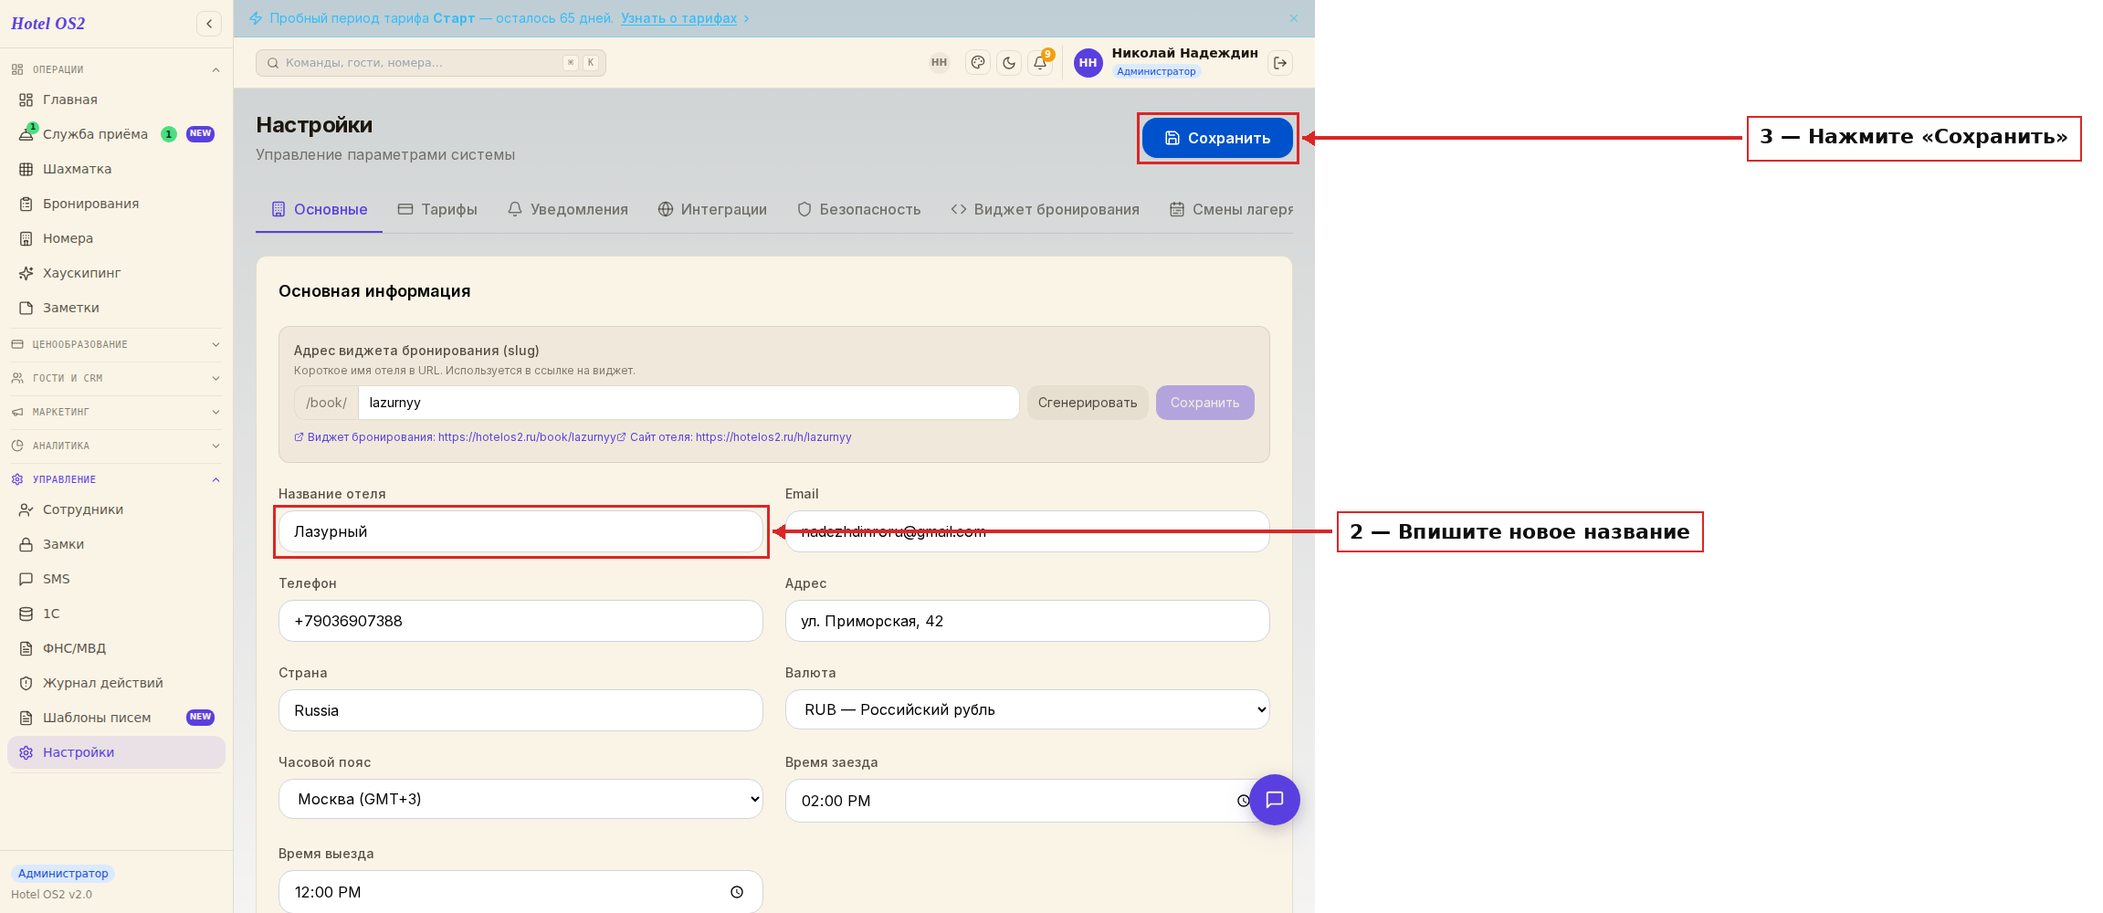Close the trial period banner
Viewport: 2103px width, 913px height.
tap(1294, 18)
